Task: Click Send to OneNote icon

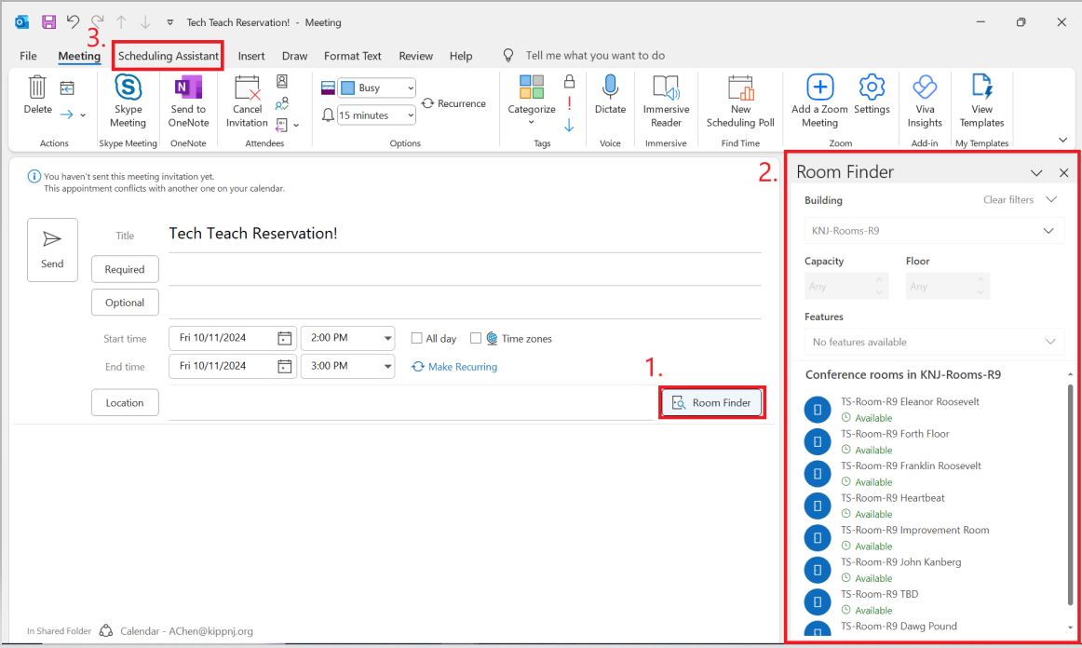Action: coord(188,89)
